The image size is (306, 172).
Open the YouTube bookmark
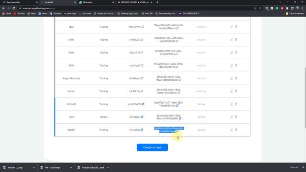19,13
